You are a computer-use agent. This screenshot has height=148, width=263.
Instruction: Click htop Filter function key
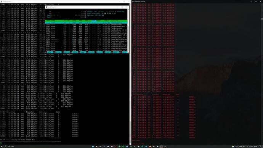(75, 52)
